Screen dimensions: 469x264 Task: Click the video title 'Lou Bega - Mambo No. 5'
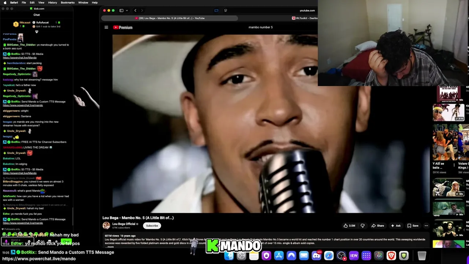138,218
